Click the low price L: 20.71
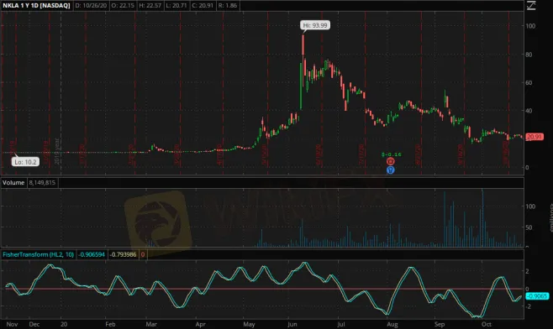553x329 pixels. click(176, 6)
